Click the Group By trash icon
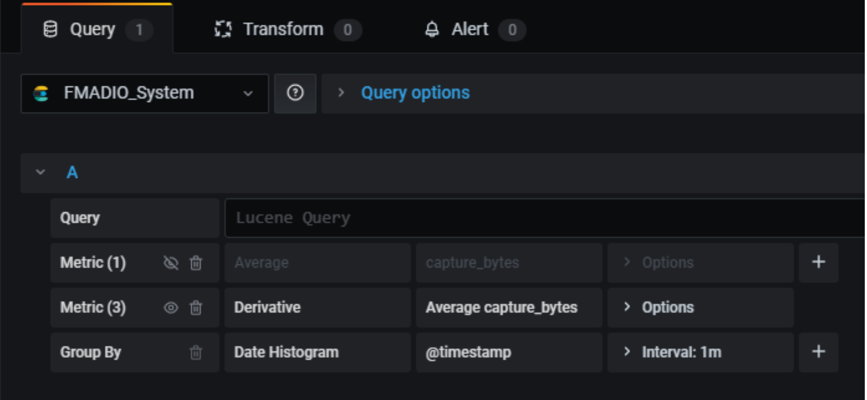Image resolution: width=867 pixels, height=400 pixels. coord(196,352)
